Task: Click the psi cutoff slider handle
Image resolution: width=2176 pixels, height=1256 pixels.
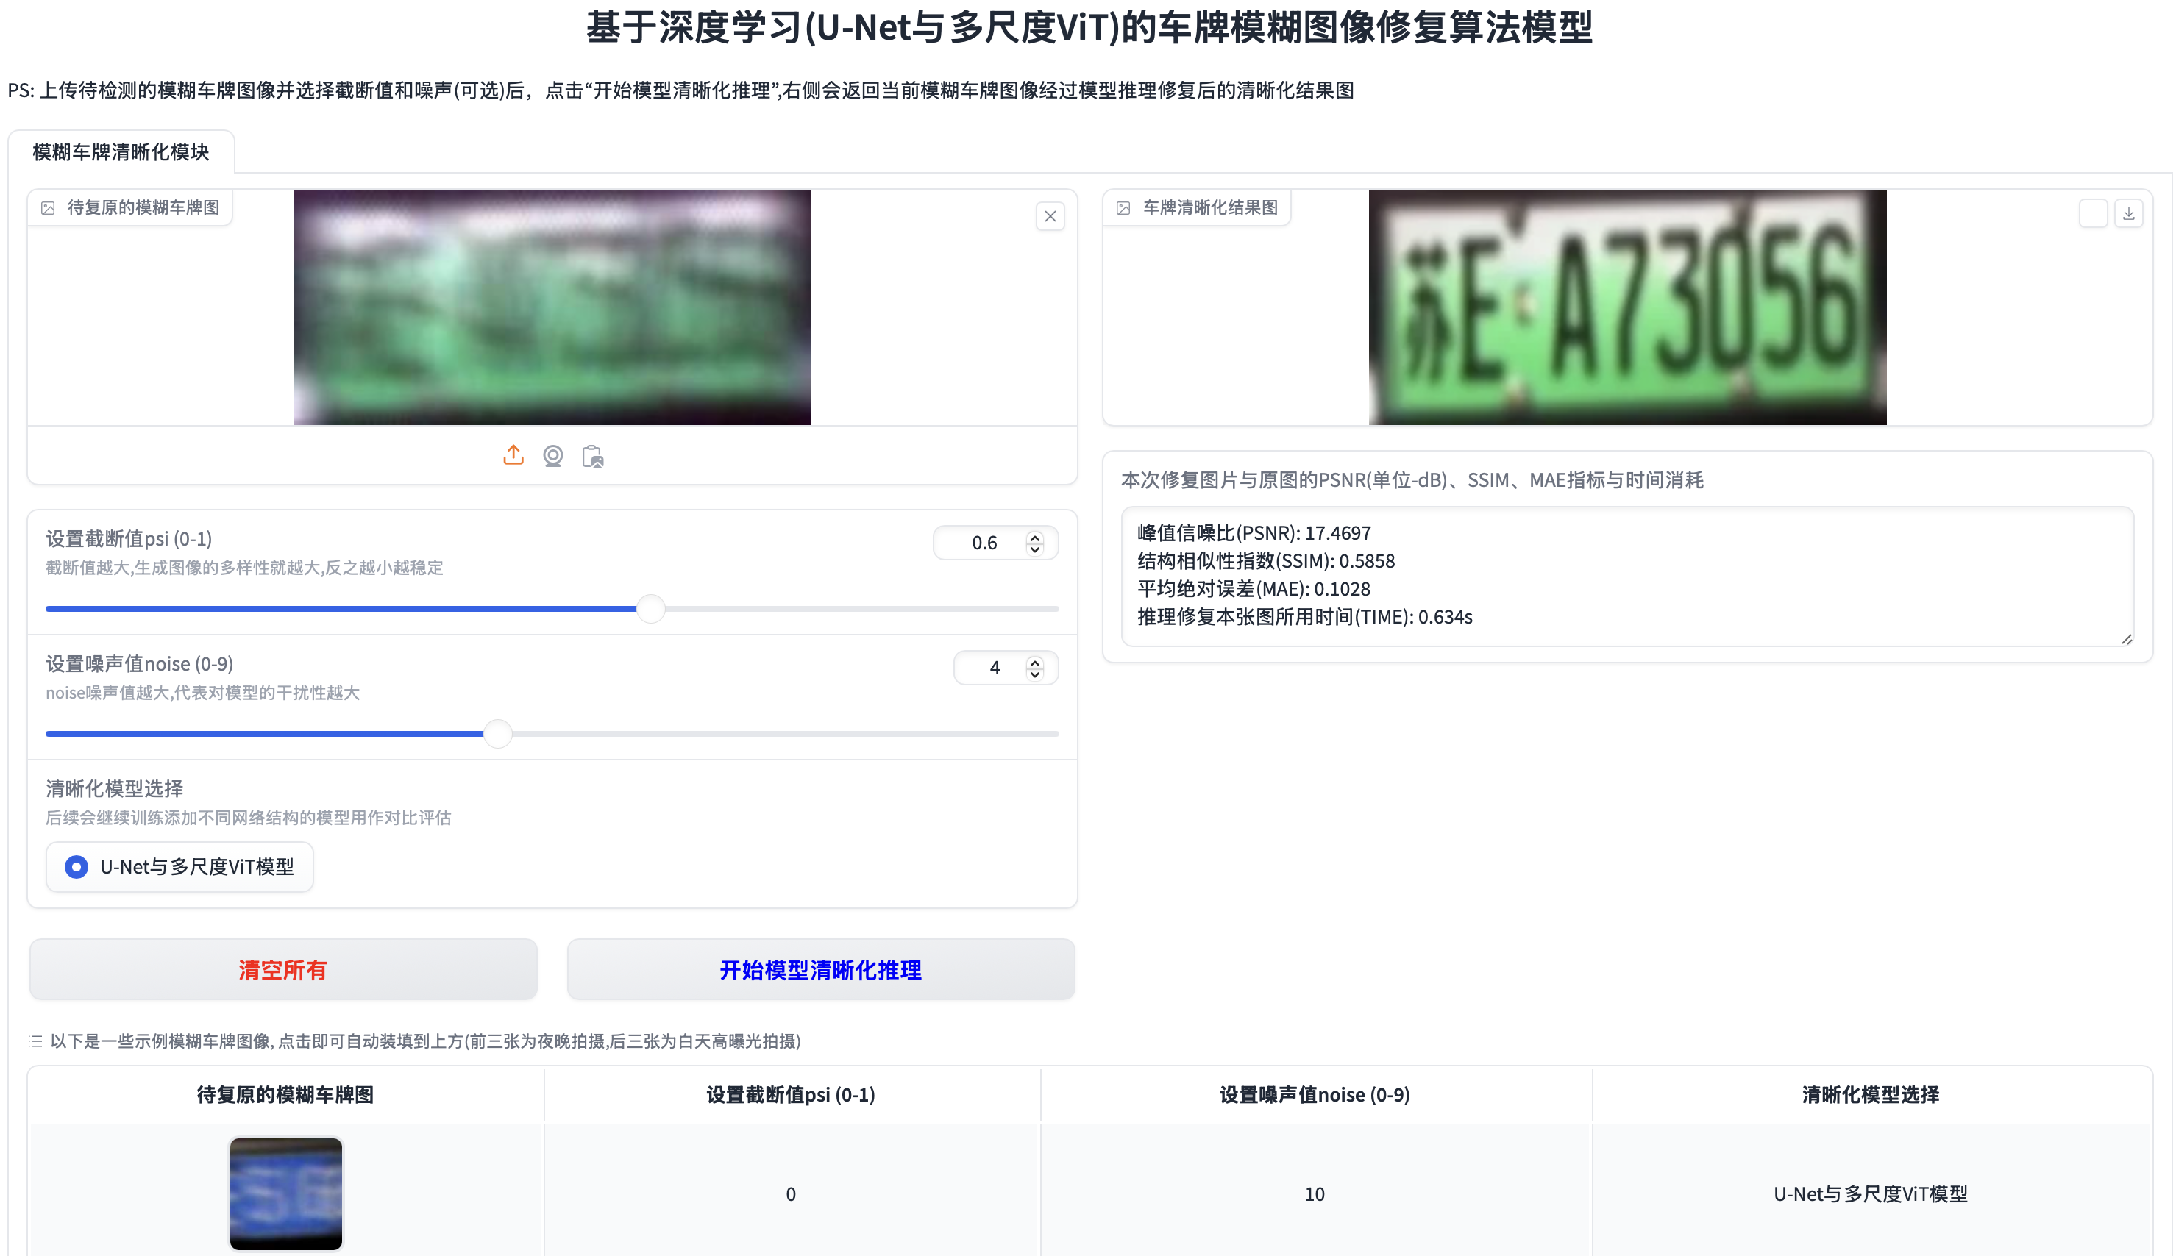Action: tap(650, 609)
